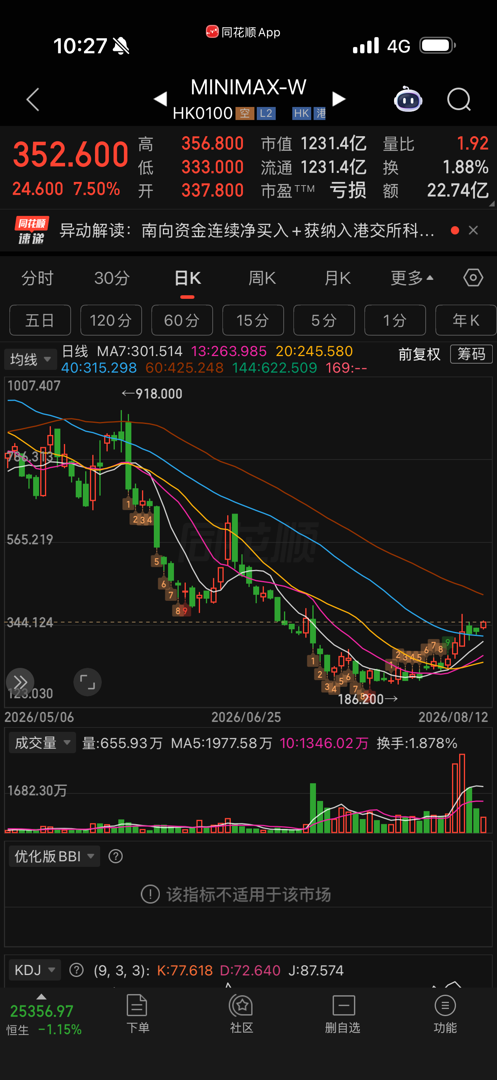Toggle the 筹码 chip distribution
Viewport: 497px width, 1080px height.
pyautogui.click(x=471, y=354)
